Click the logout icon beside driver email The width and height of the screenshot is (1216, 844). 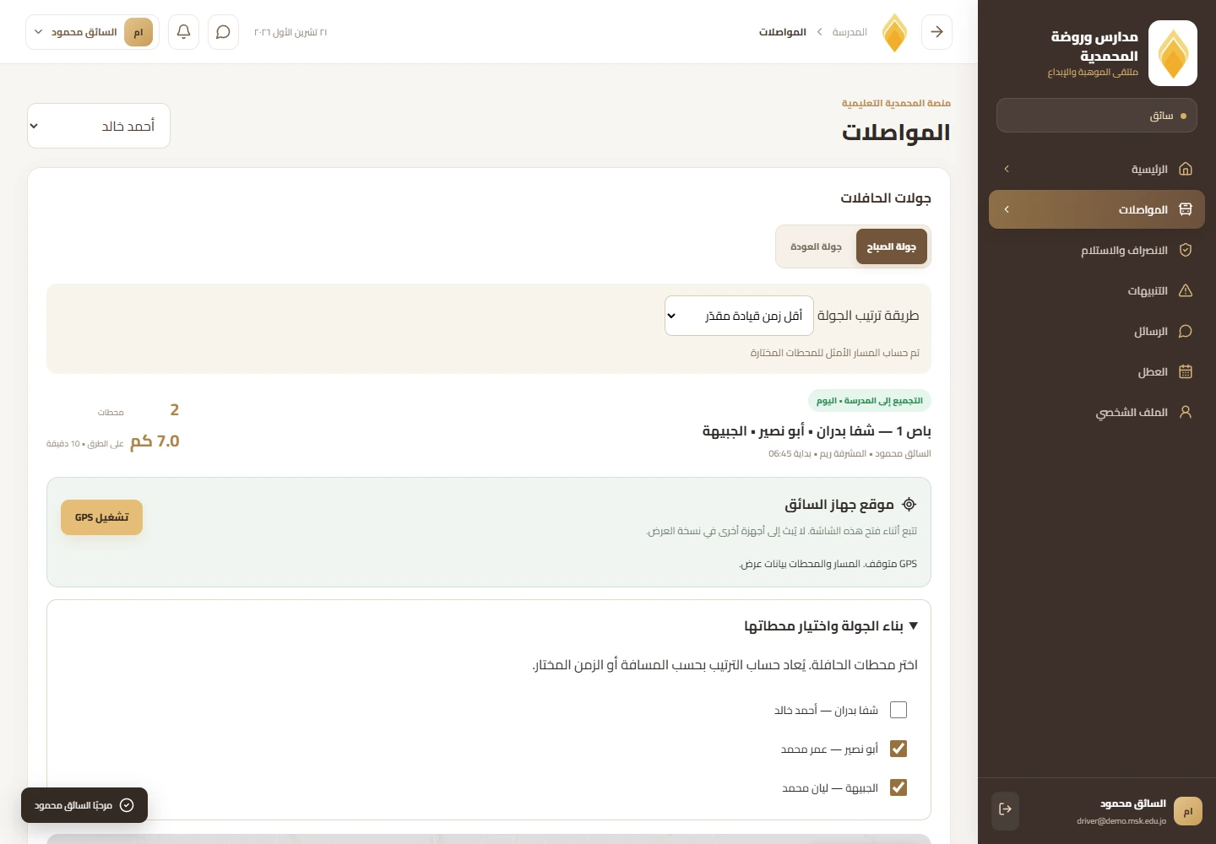[1005, 809]
